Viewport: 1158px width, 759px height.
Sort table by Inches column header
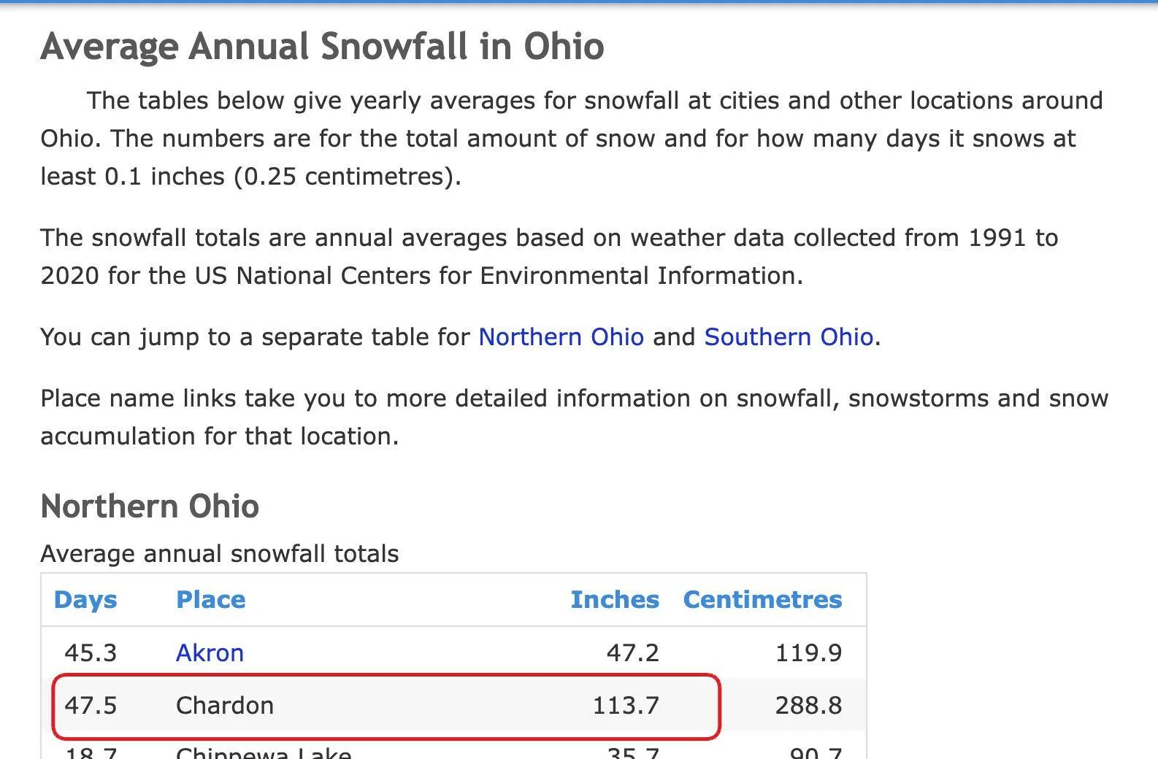[614, 600]
